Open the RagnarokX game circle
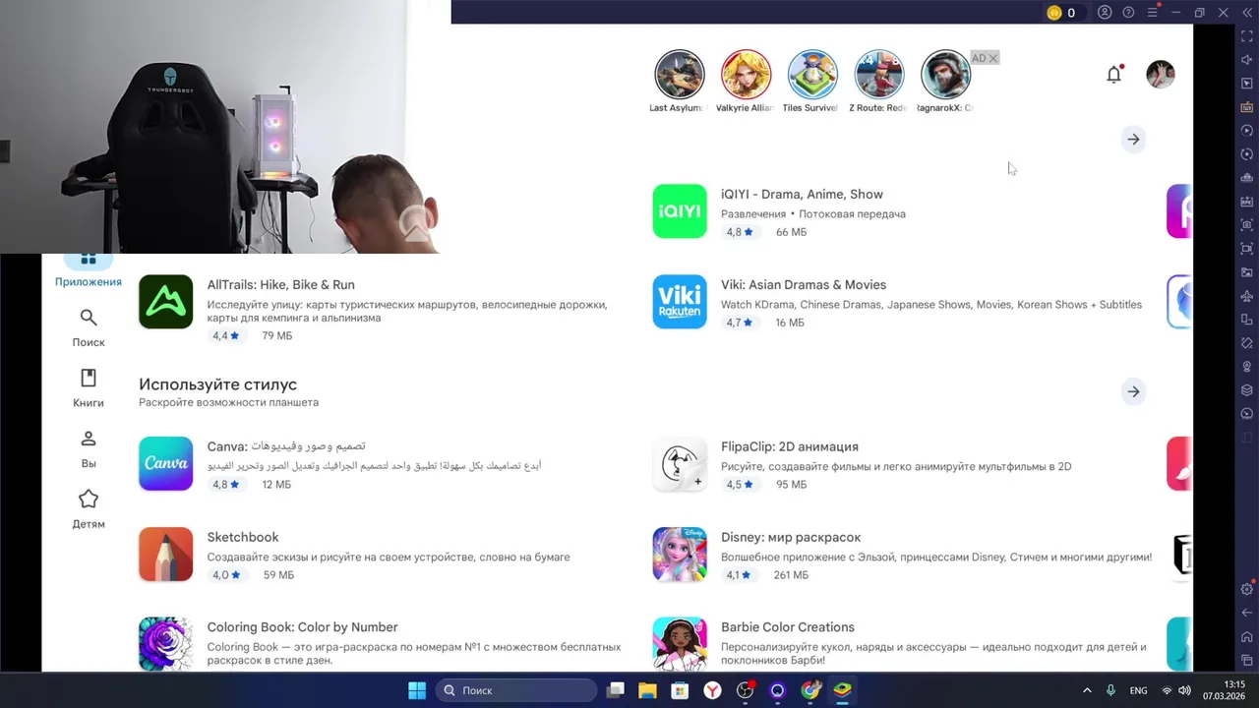The image size is (1259, 708). coord(945,75)
